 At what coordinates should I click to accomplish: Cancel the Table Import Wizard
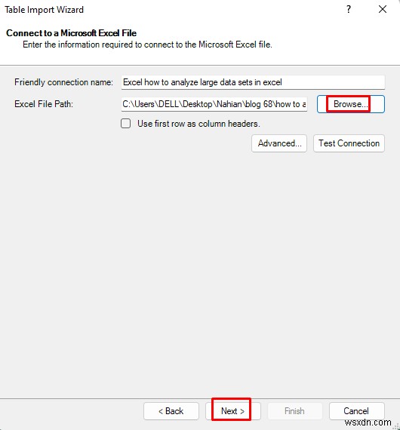tap(356, 411)
